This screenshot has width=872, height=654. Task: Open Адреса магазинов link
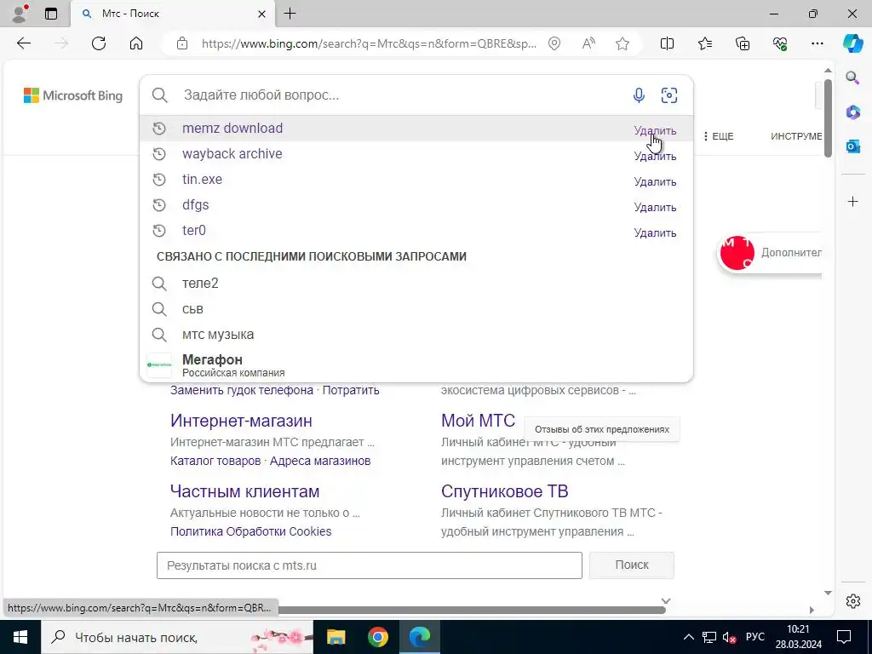(x=320, y=461)
